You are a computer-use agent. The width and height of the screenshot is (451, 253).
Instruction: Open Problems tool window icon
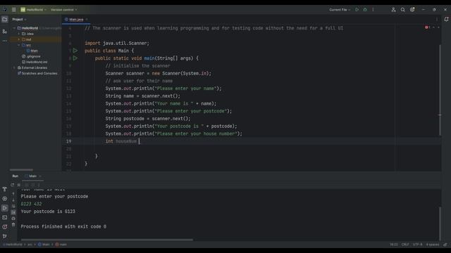click(x=5, y=226)
